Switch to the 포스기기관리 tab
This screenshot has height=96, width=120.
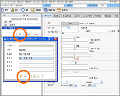tap(87, 16)
